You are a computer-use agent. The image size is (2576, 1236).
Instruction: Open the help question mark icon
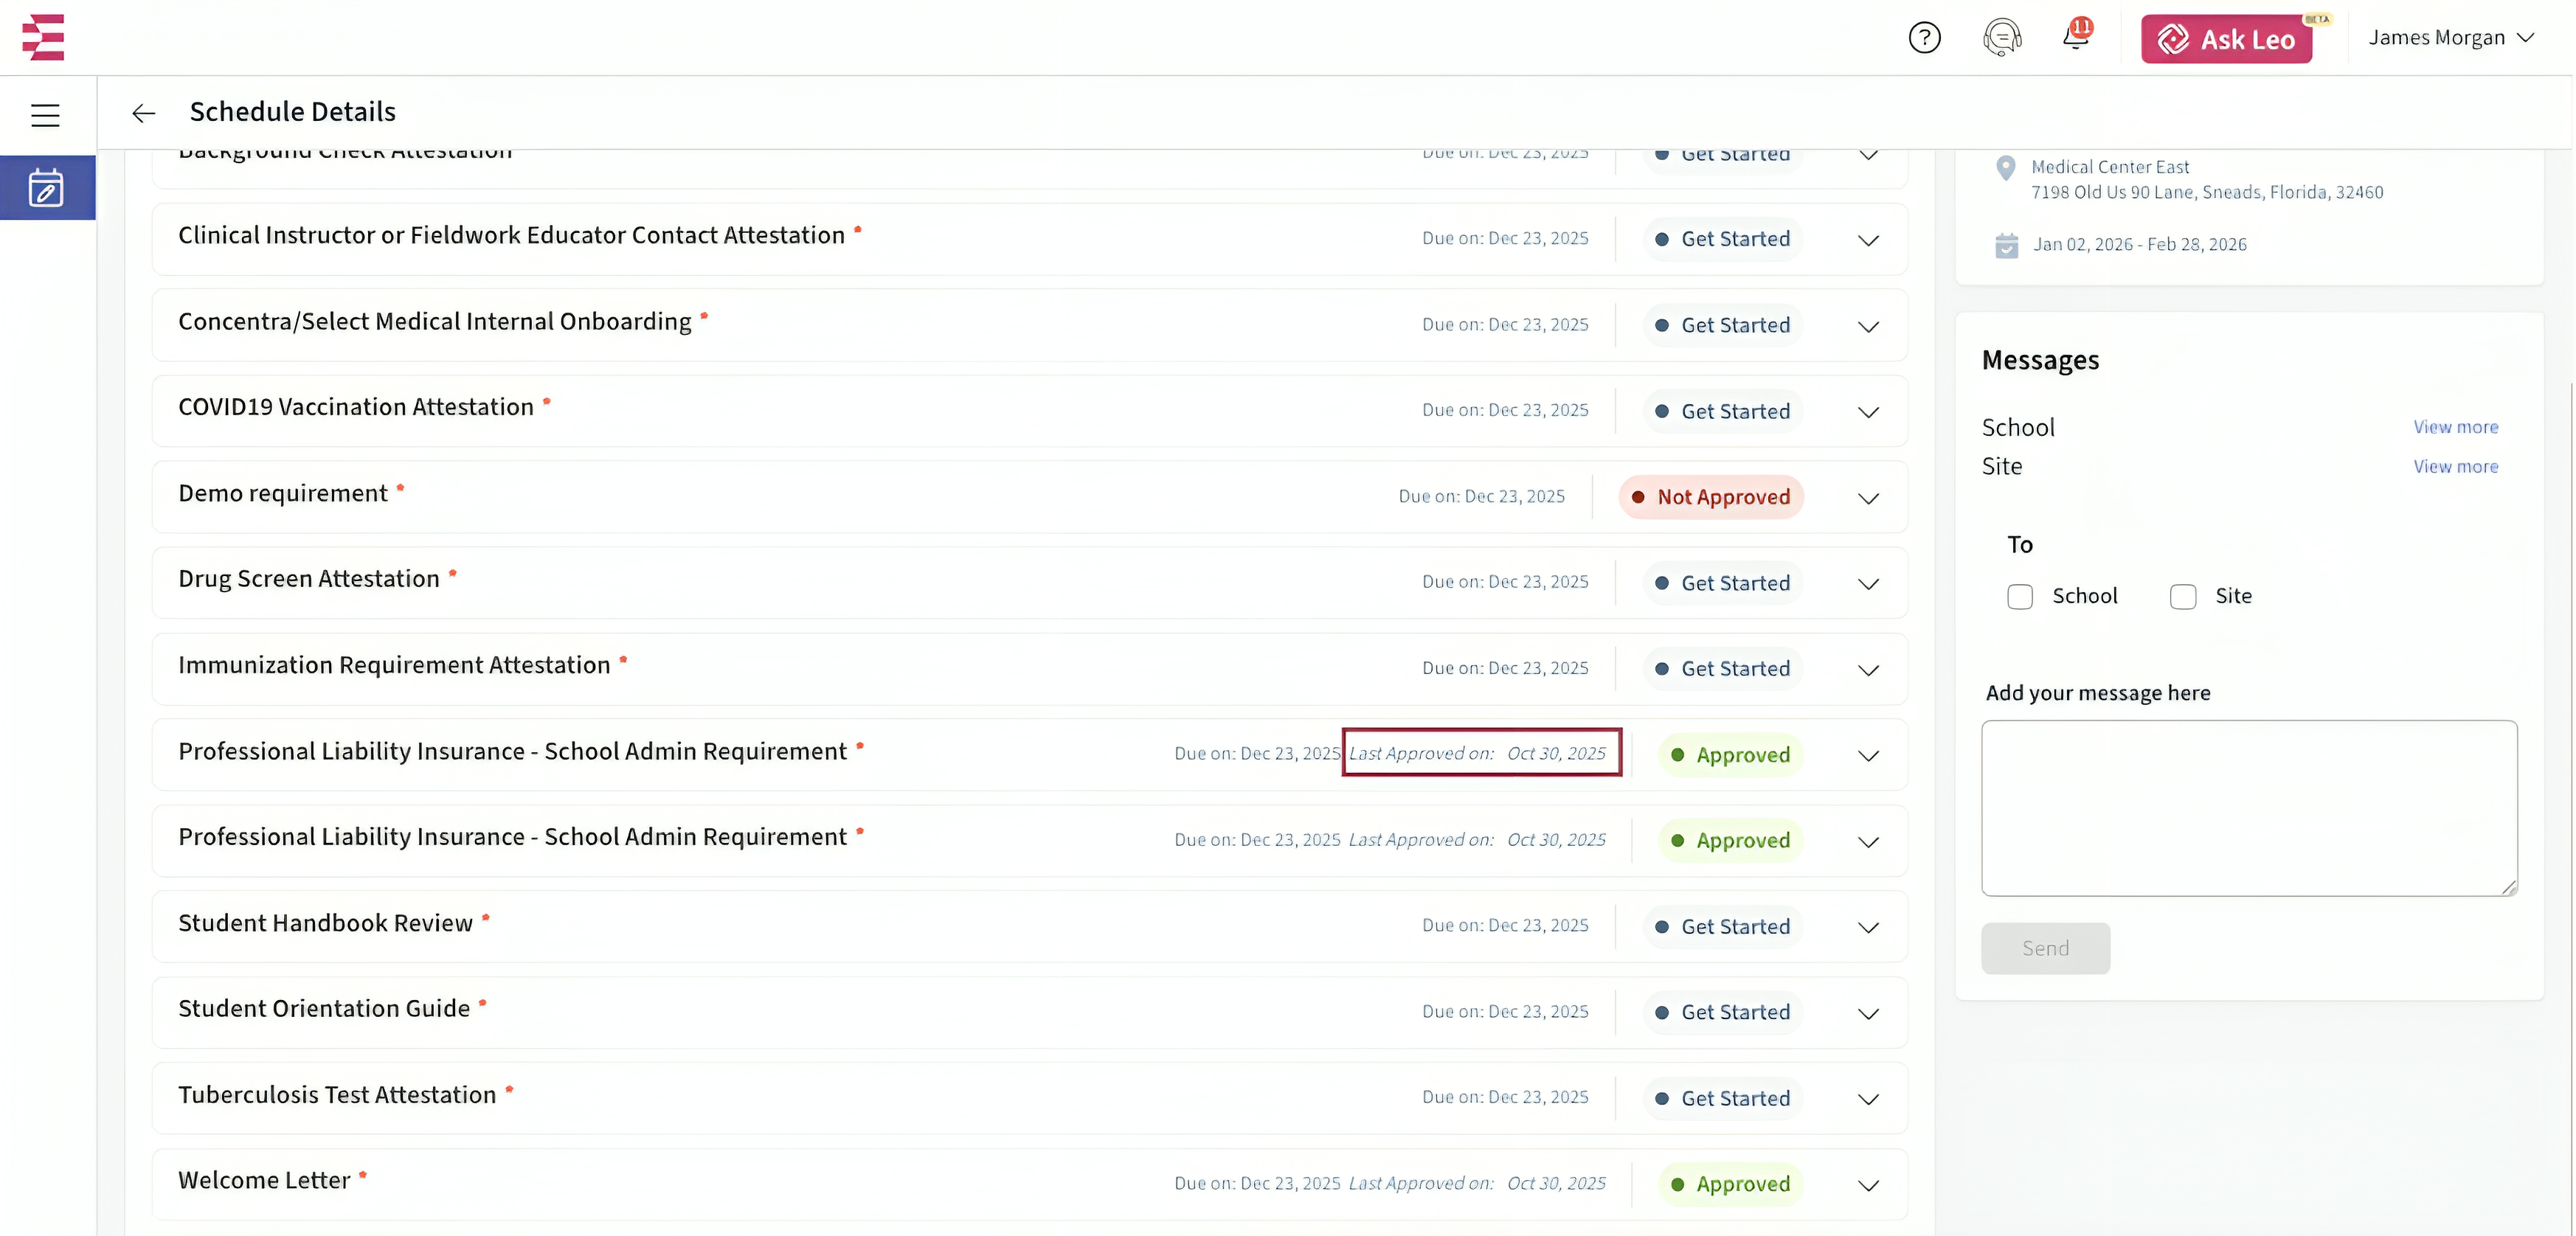pyautogui.click(x=1924, y=38)
